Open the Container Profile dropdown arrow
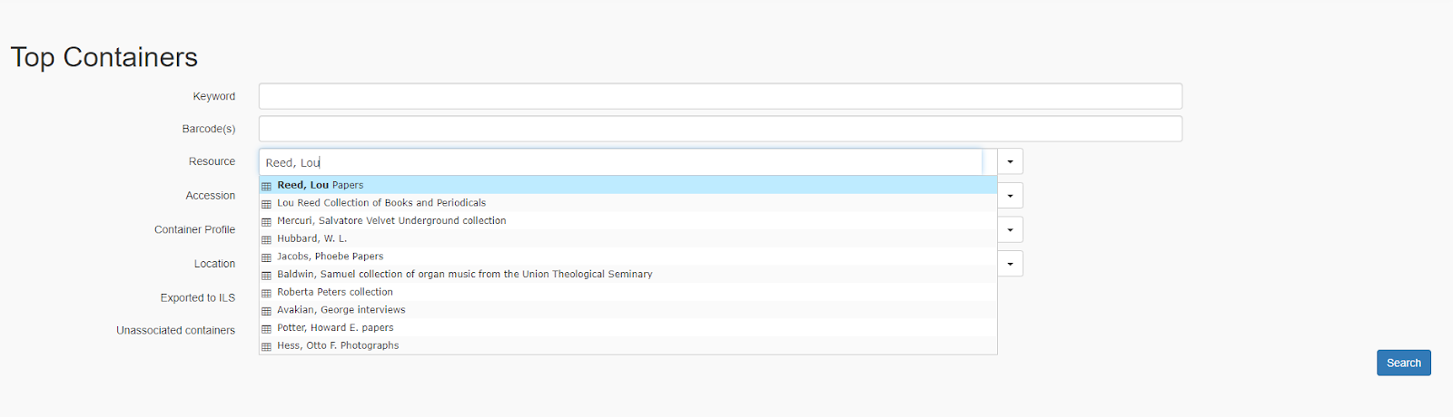The width and height of the screenshot is (1453, 417). [1010, 229]
